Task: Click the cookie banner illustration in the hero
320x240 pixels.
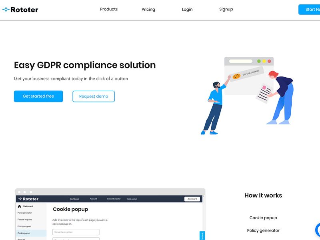Action: 247,75
